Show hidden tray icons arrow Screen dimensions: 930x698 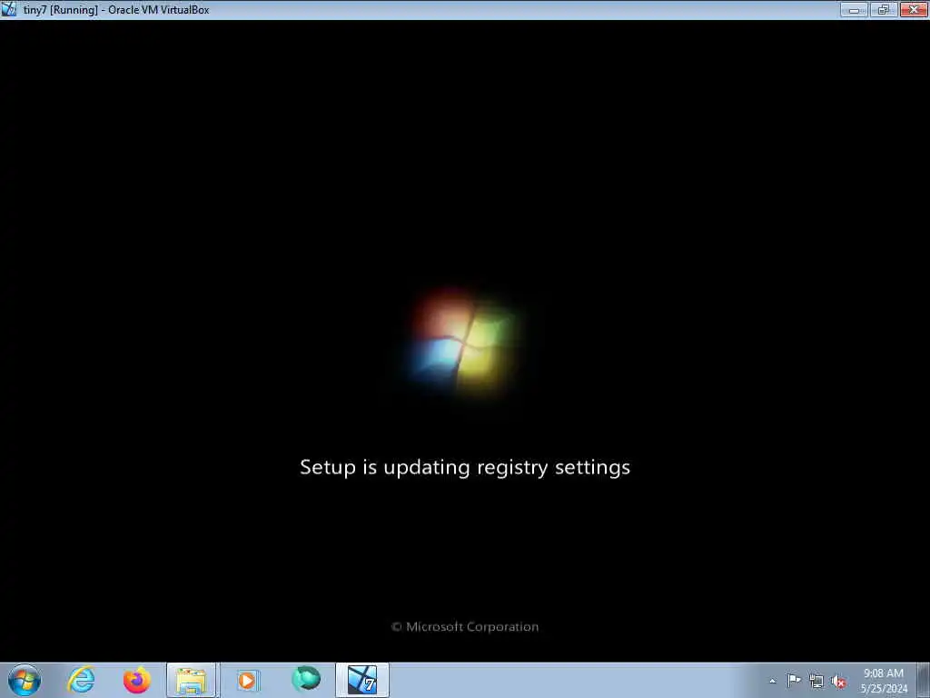point(772,681)
